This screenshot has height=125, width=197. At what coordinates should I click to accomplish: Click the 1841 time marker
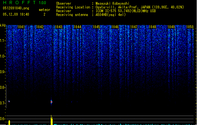tap(21, 27)
